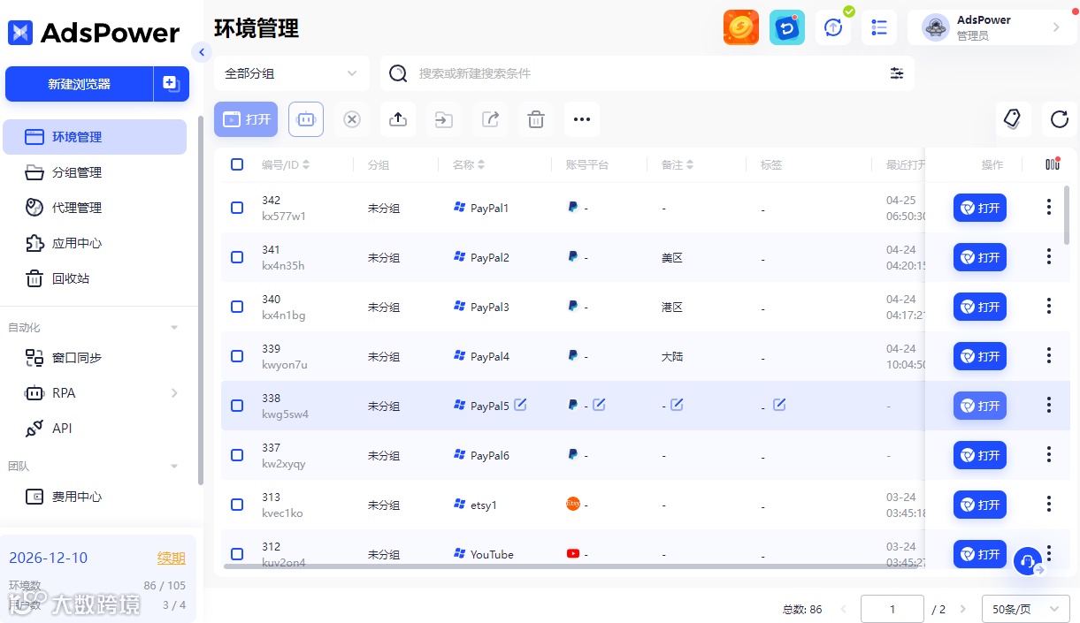Open the column settings icon in table header
Screen dimensions: 1080x623
click(x=1053, y=164)
